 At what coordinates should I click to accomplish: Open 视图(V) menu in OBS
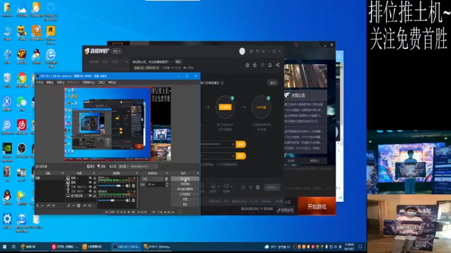[x=60, y=82]
